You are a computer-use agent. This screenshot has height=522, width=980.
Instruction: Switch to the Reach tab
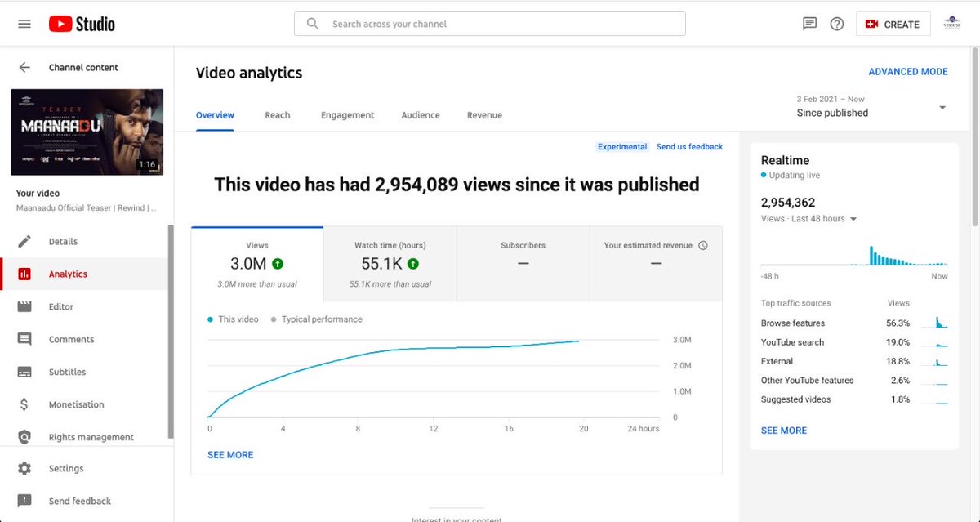tap(278, 115)
